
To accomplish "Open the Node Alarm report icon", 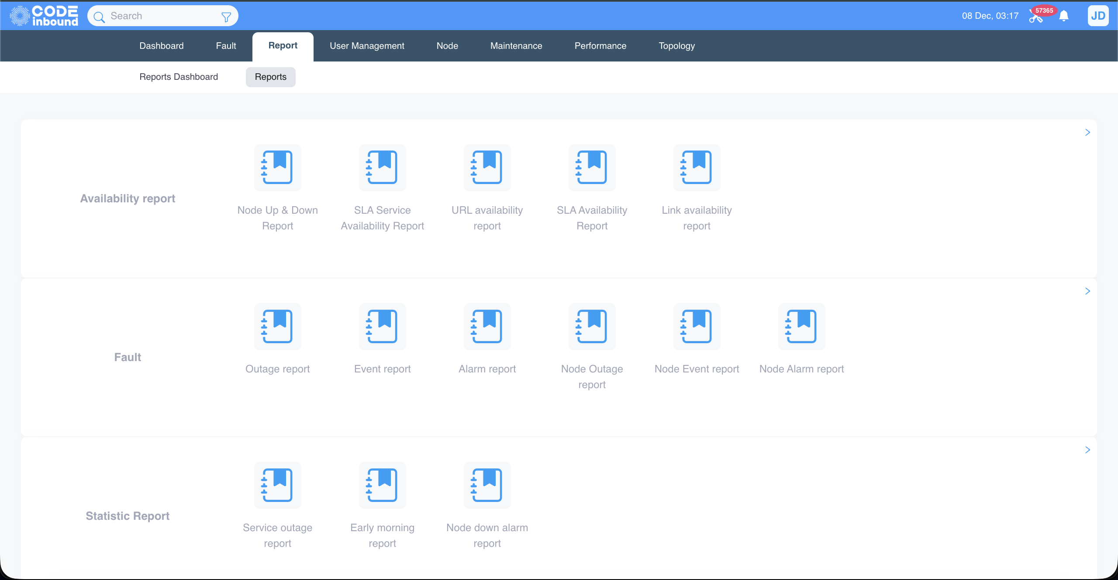I will coord(802,327).
